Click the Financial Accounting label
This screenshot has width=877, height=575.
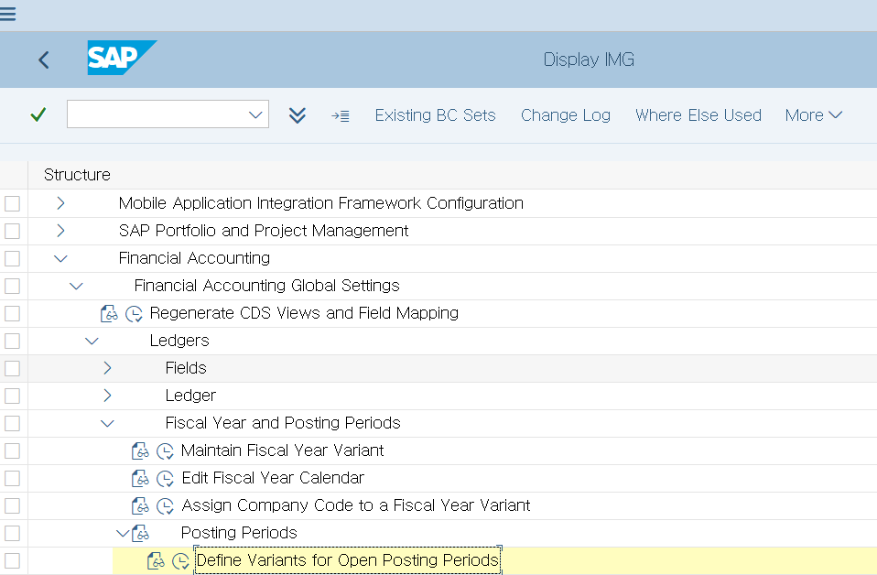point(194,258)
